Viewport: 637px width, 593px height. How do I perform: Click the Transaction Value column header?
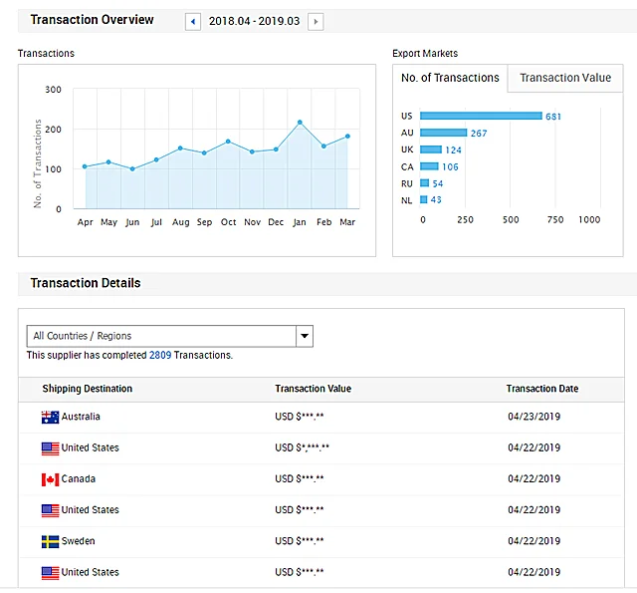pos(313,389)
